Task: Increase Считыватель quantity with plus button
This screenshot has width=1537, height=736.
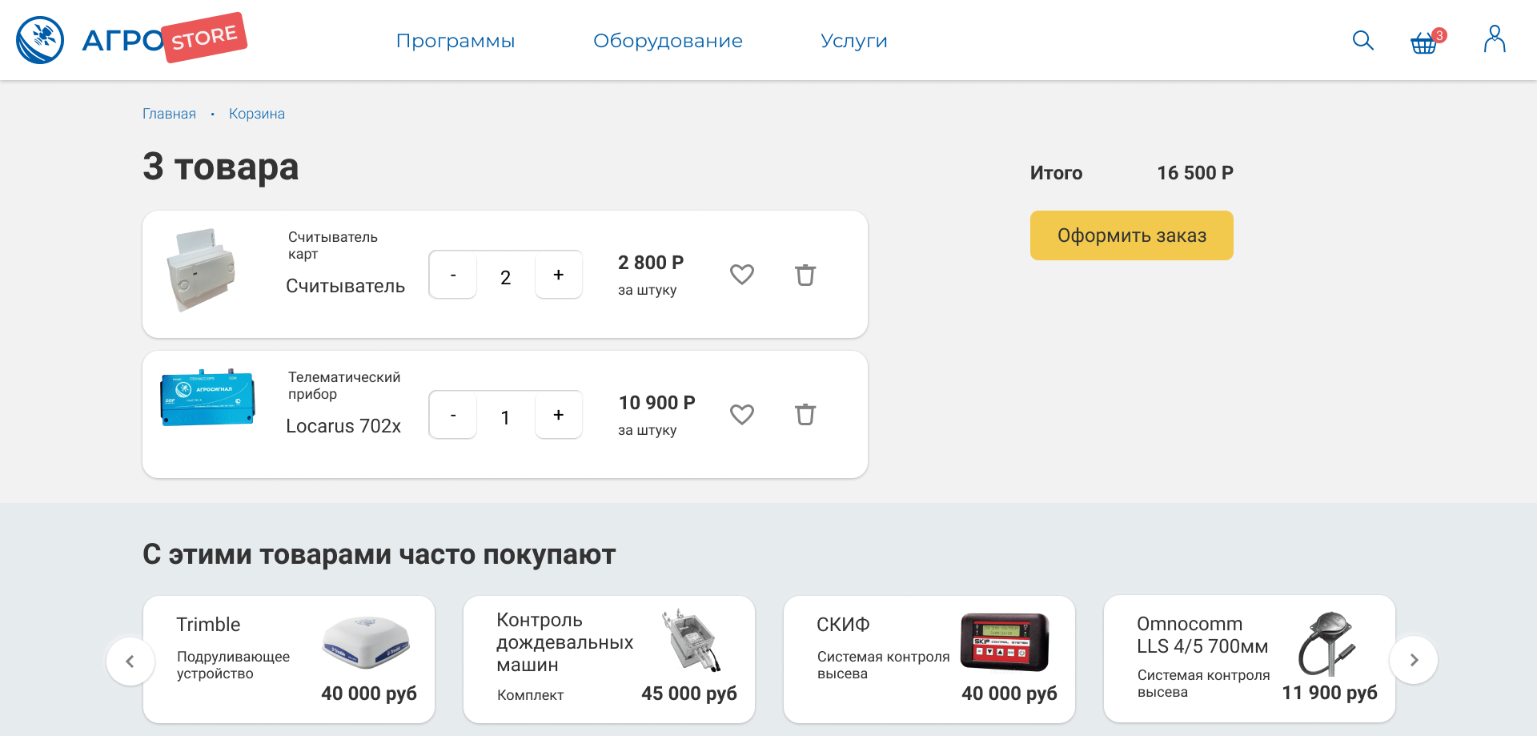Action: (559, 275)
